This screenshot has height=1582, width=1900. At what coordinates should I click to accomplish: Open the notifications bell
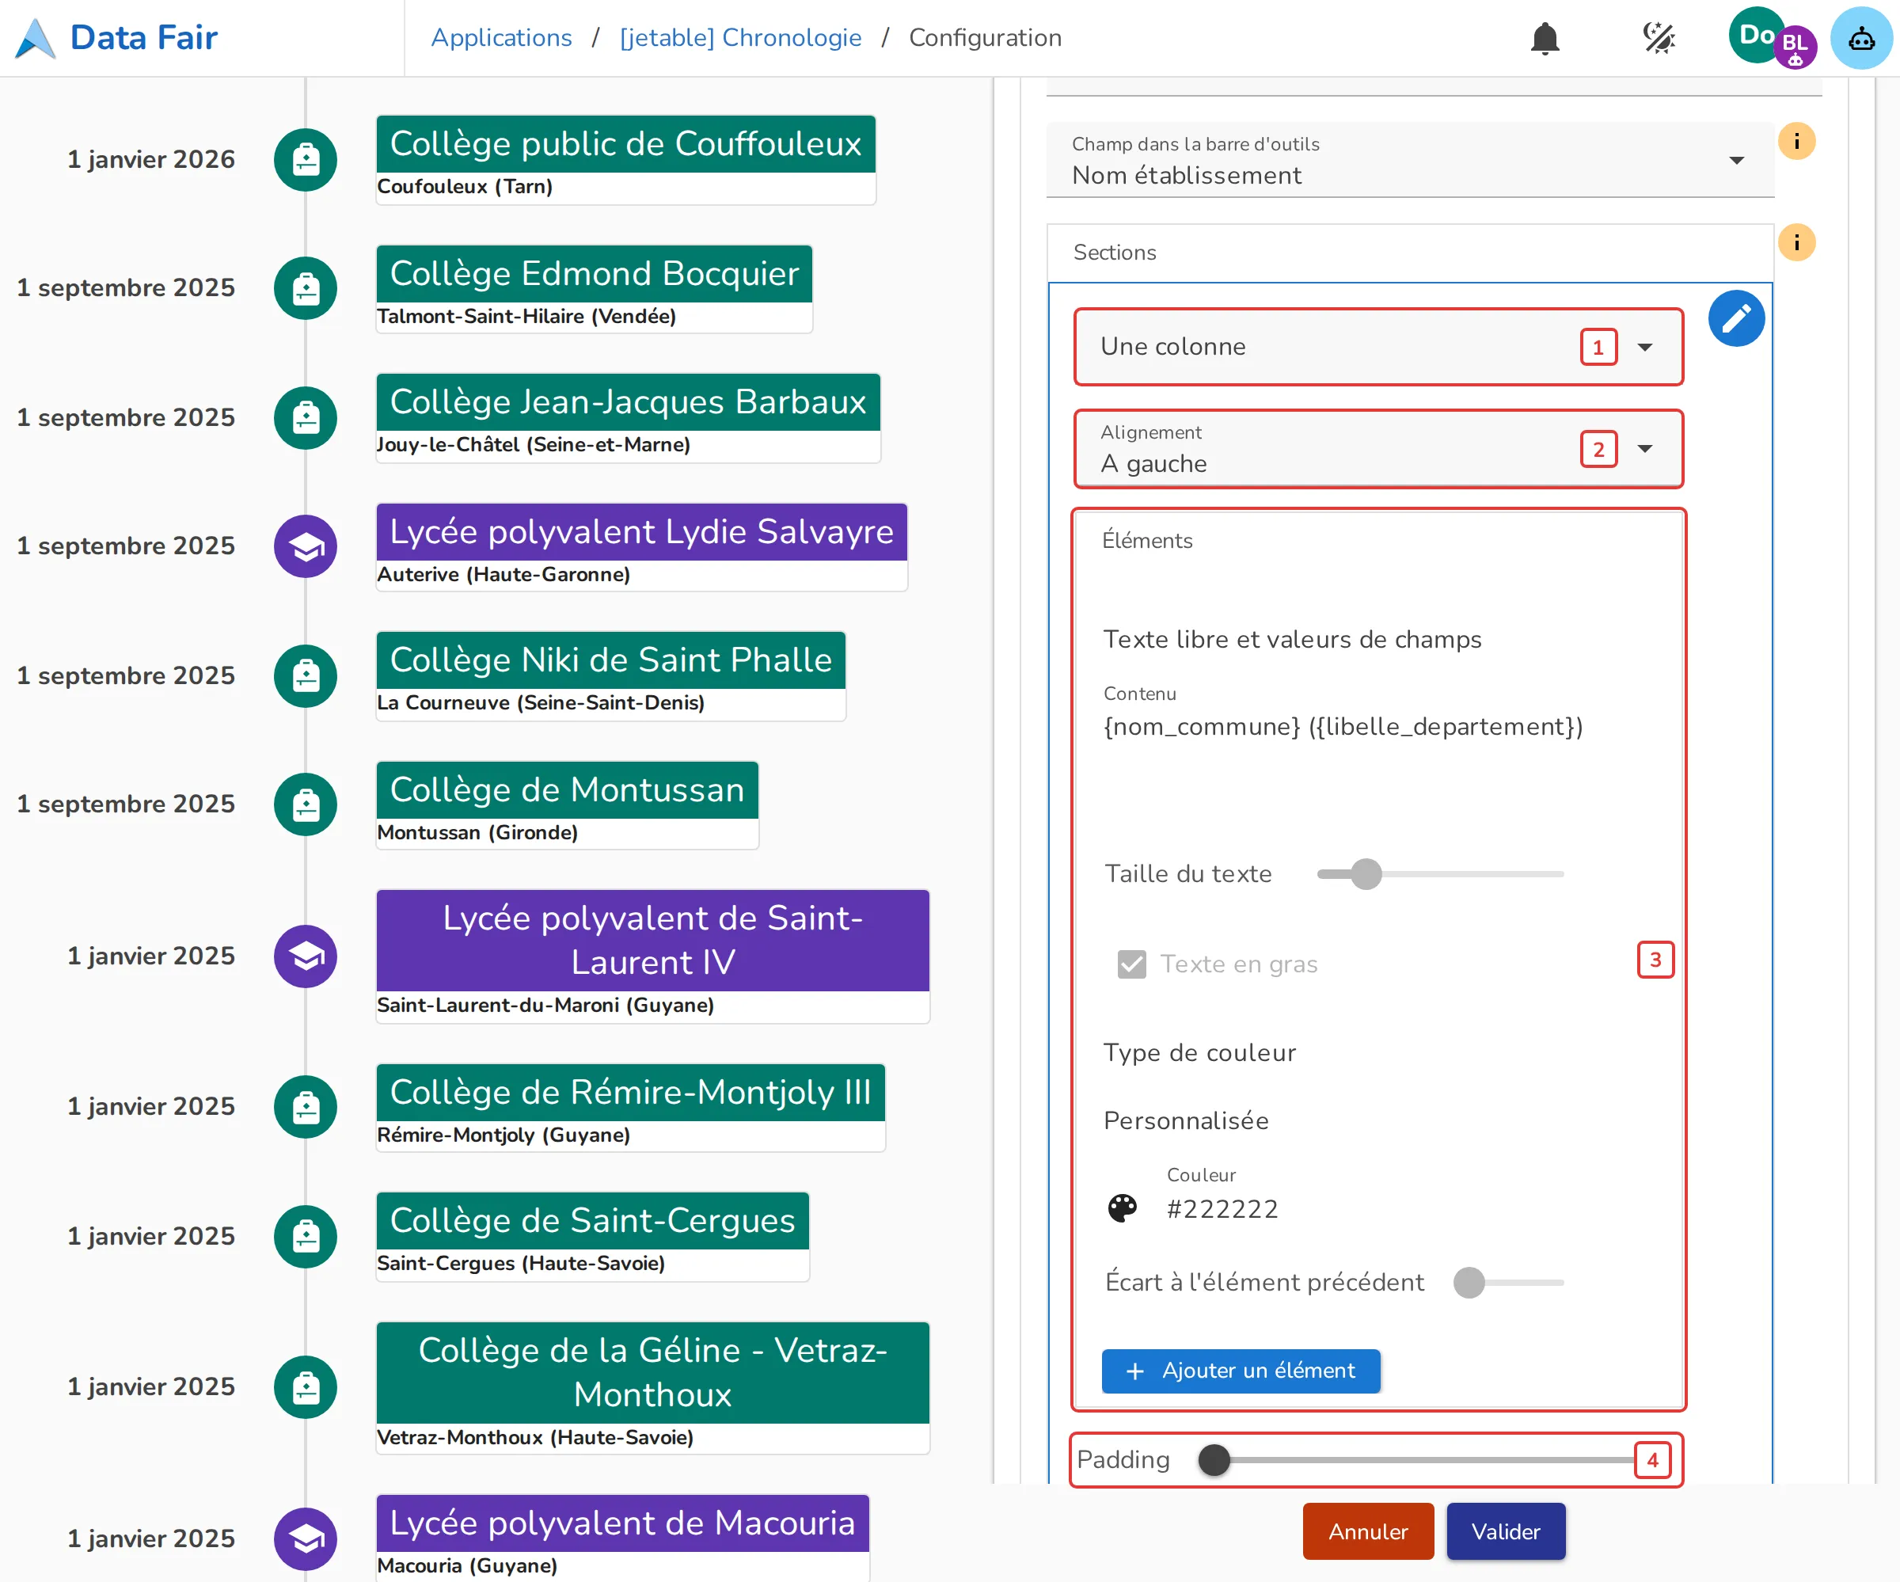1545,38
